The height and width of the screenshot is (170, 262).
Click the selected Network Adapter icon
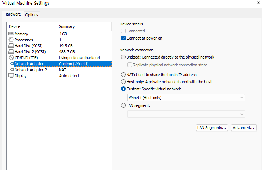[x=11, y=64]
